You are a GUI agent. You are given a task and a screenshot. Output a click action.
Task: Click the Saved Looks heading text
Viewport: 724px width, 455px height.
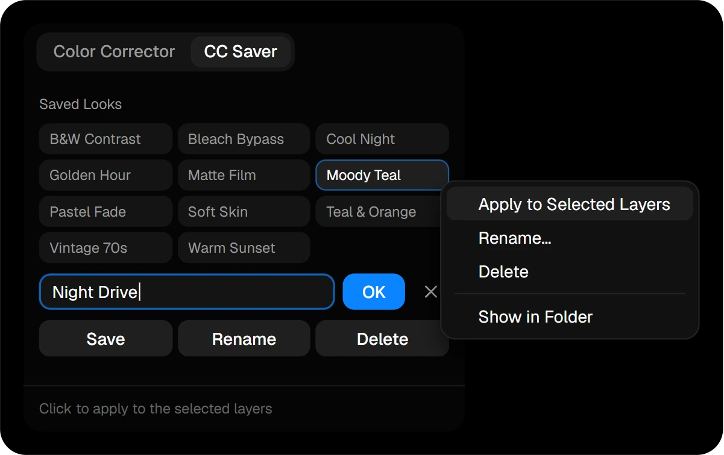[80, 104]
